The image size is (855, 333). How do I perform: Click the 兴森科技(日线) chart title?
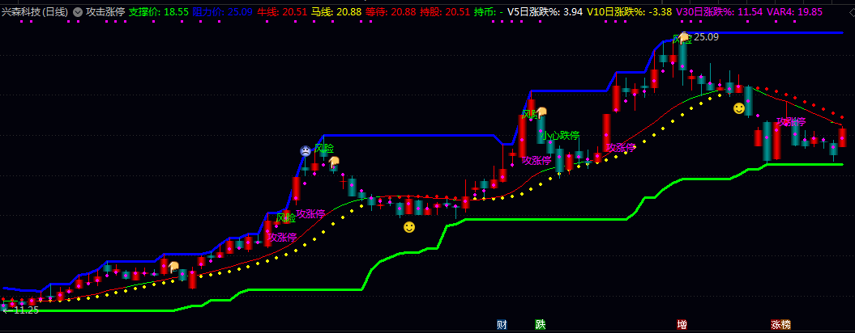coord(36,11)
